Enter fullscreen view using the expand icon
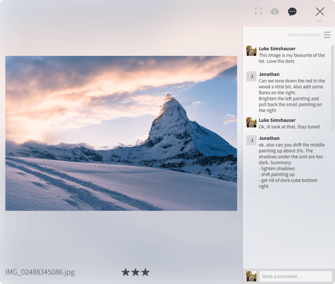 258,11
